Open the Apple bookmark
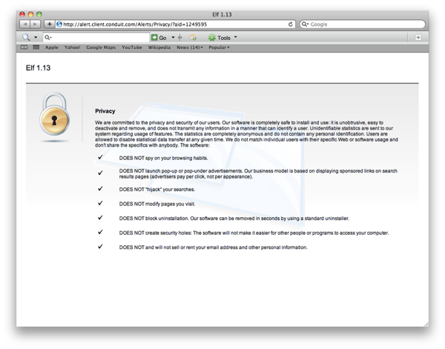The height and width of the screenshot is (349, 445). (x=52, y=47)
